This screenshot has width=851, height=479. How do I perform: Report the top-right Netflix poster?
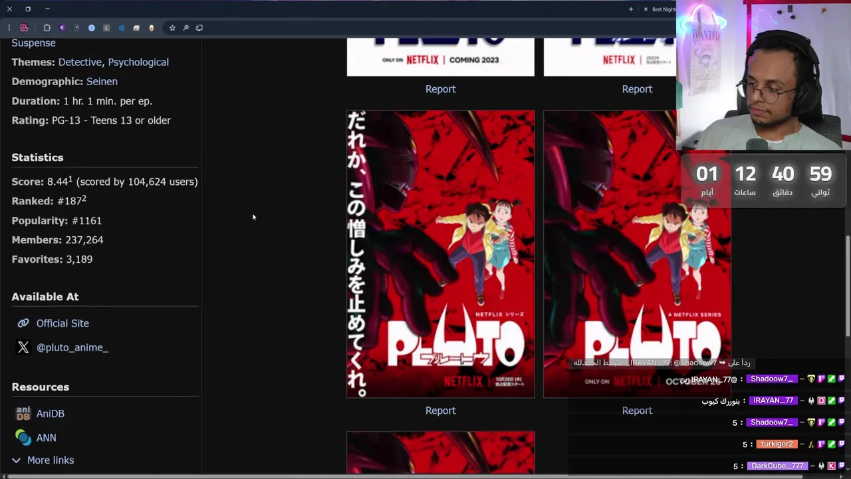637,88
